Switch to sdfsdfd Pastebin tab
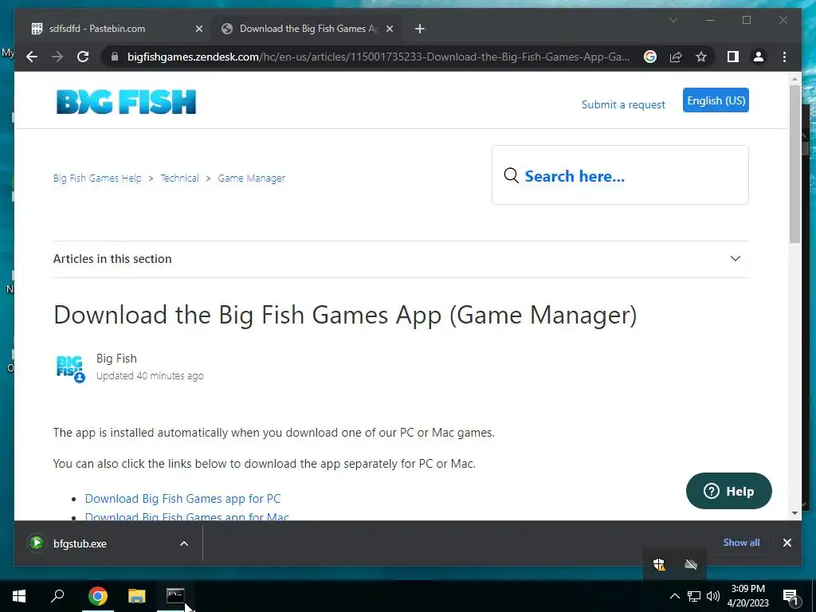Image resolution: width=816 pixels, height=612 pixels. click(115, 29)
